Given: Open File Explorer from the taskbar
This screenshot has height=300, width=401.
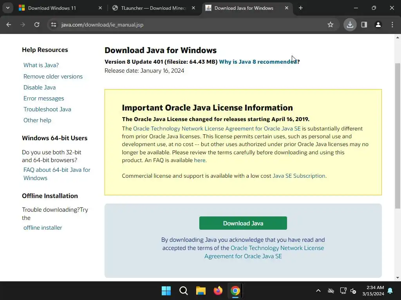Looking at the screenshot, I should pyautogui.click(x=201, y=291).
